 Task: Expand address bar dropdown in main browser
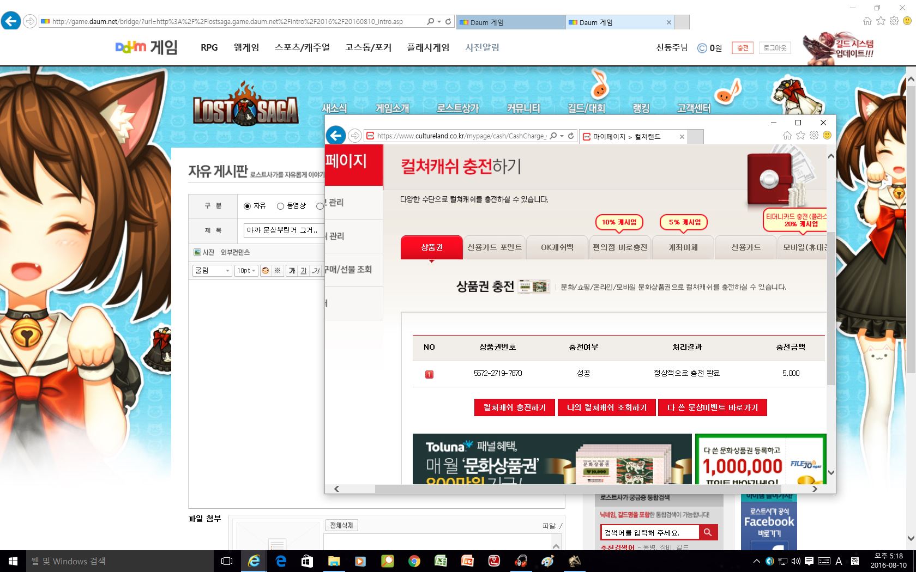point(439,21)
